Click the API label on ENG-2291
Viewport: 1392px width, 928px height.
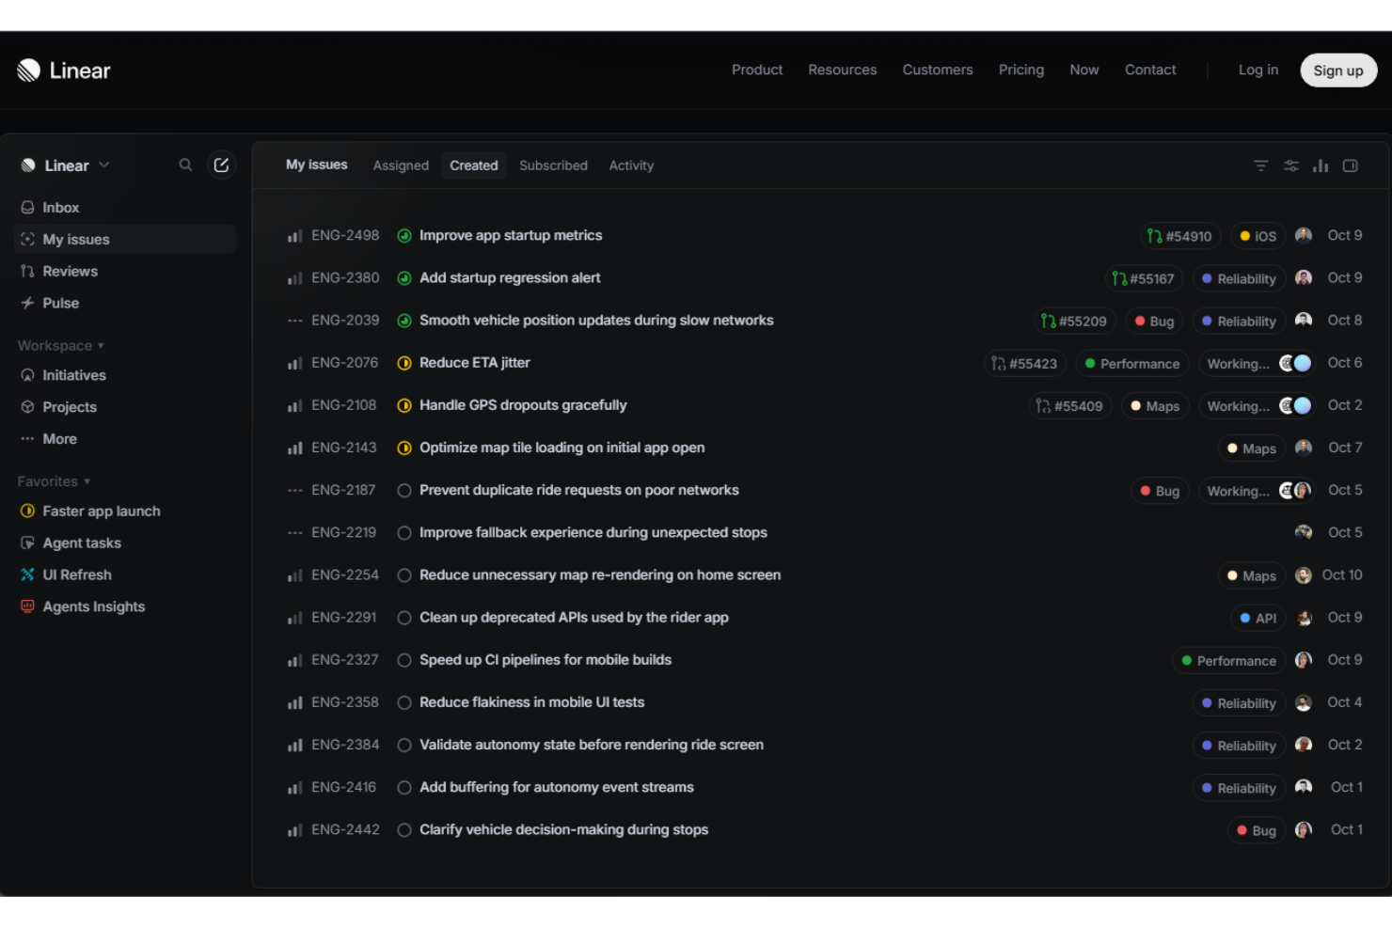point(1258,618)
